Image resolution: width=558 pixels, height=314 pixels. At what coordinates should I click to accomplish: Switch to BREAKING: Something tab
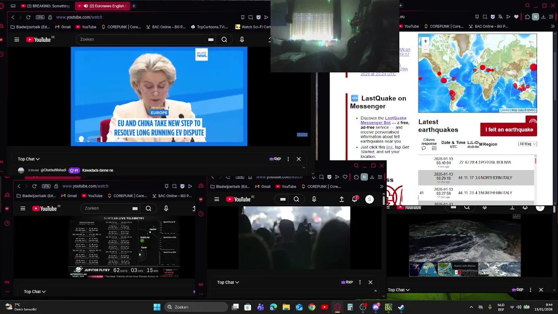[x=45, y=6]
